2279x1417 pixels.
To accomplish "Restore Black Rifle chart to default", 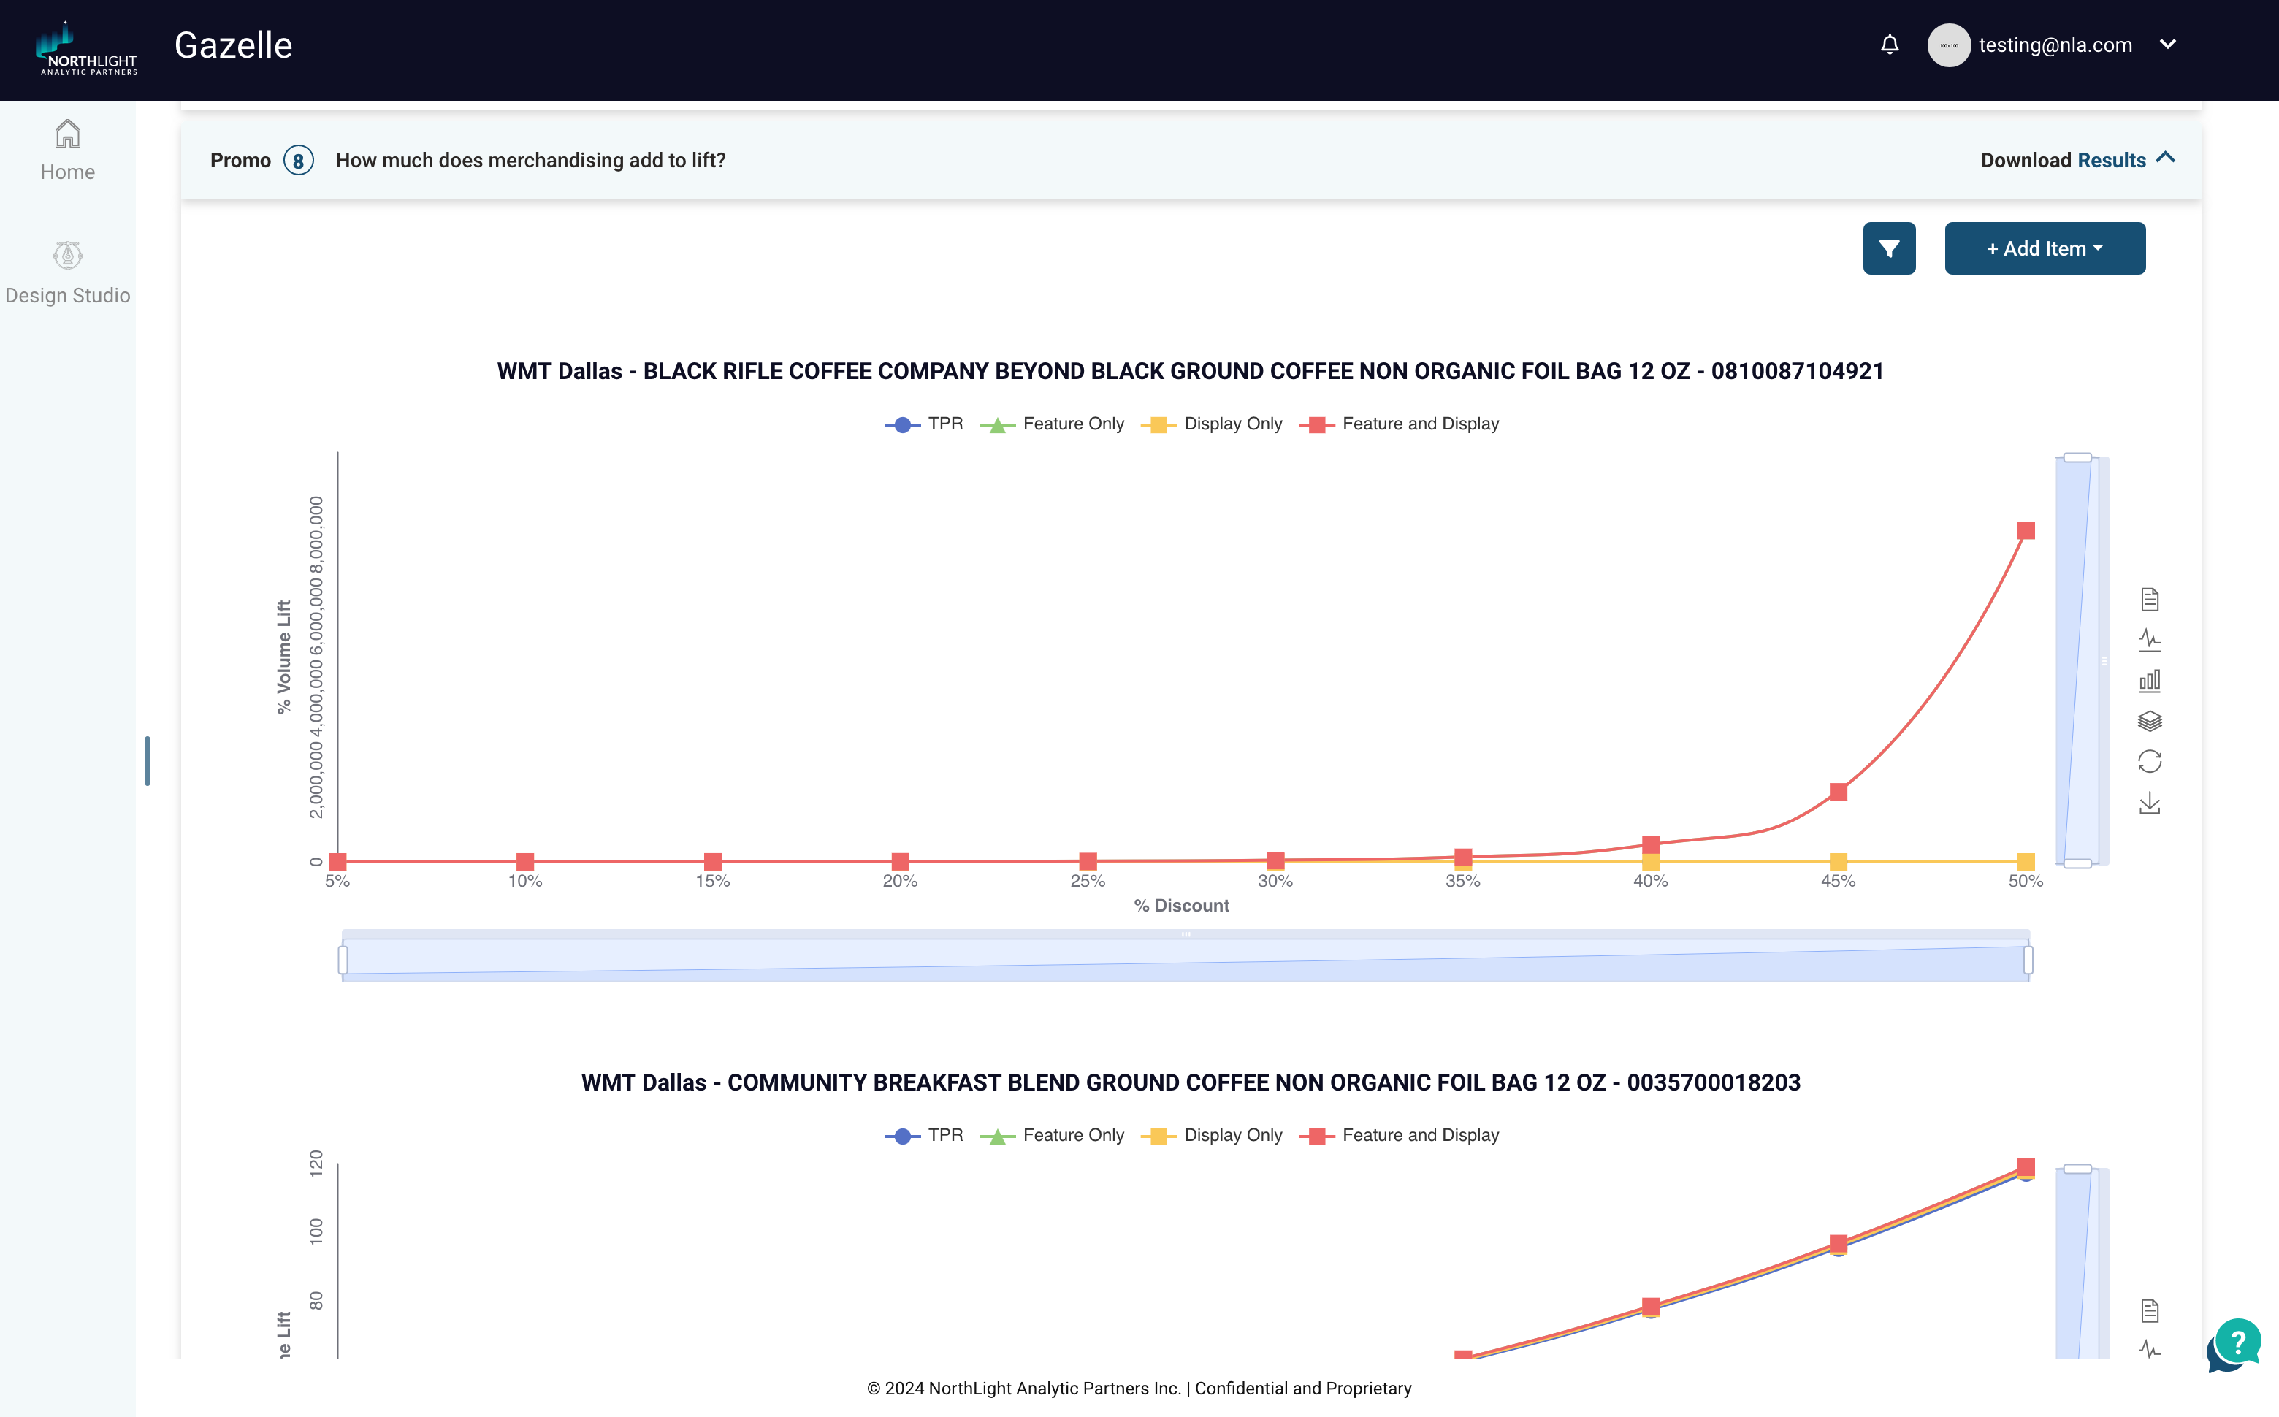I will [2149, 761].
